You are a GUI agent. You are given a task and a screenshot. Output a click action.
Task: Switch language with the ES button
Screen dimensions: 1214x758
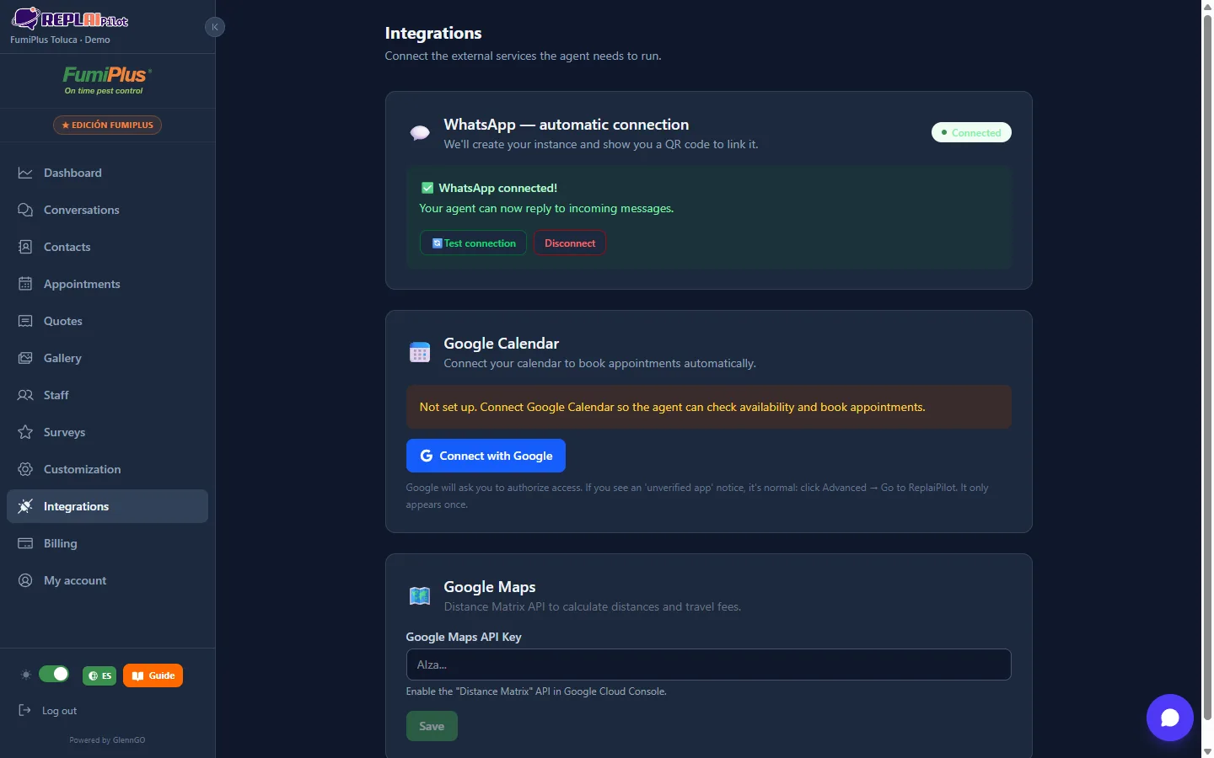coord(99,675)
